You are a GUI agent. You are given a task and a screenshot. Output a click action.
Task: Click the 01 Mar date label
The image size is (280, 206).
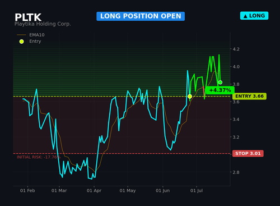59,190
